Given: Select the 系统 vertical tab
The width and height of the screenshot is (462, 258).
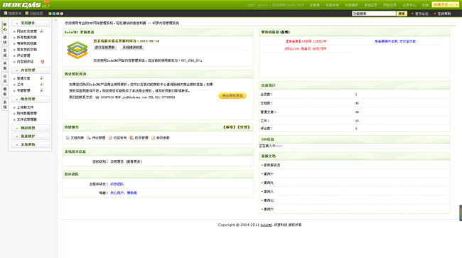Looking at the screenshot, I should click(5, 104).
